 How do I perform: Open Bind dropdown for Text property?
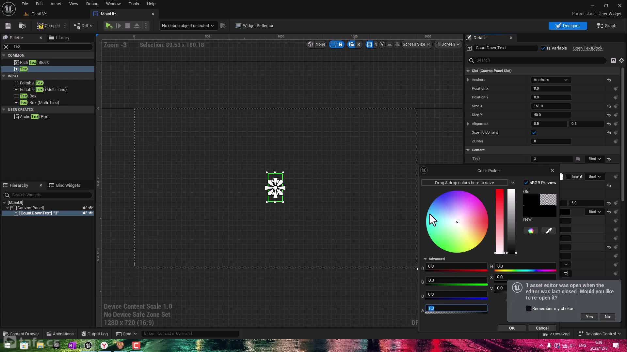pos(594,159)
